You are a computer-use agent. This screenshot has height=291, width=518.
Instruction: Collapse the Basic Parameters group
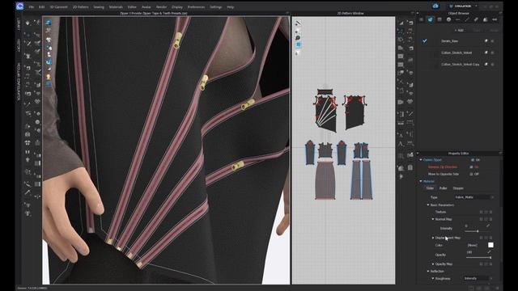point(428,205)
